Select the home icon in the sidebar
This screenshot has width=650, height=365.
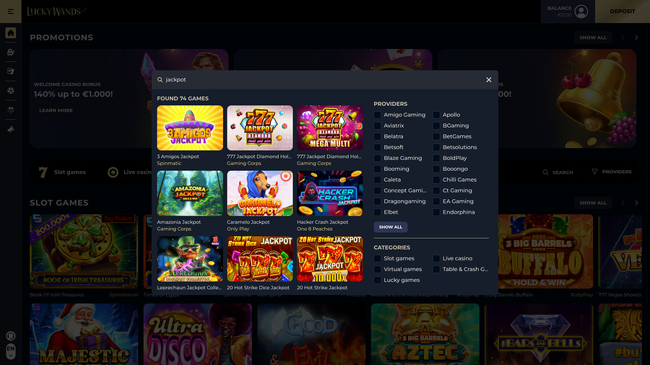click(x=11, y=32)
